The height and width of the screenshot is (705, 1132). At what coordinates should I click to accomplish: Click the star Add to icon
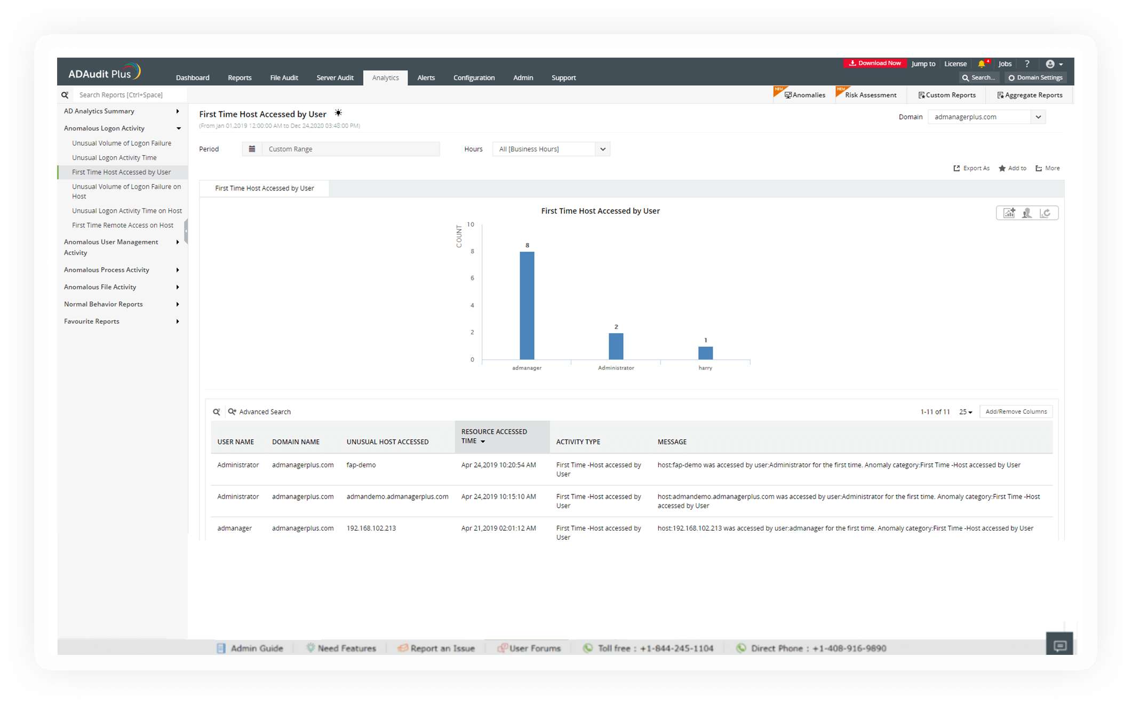1002,168
